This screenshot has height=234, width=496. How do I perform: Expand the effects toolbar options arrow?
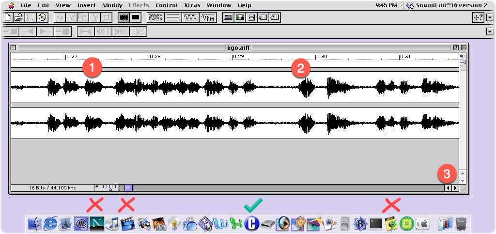point(490,31)
